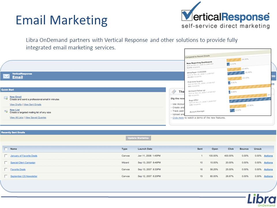Follow the Click Here demo link

coord(178,118)
